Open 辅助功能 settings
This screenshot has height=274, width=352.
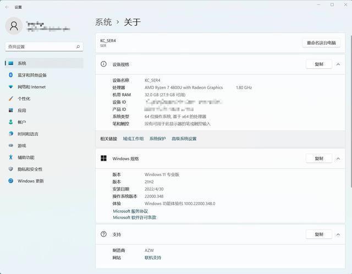pyautogui.click(x=26, y=157)
